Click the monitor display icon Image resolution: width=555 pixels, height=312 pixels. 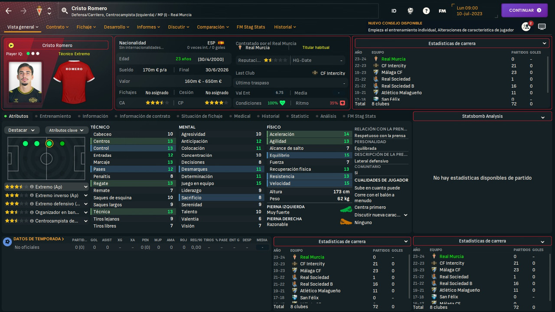pyautogui.click(x=542, y=27)
